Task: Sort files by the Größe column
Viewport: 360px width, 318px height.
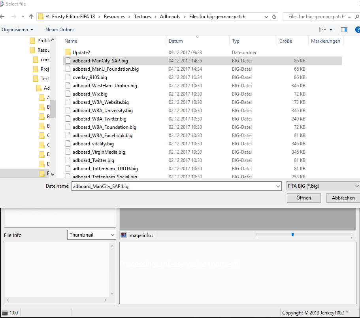Action: coord(286,41)
